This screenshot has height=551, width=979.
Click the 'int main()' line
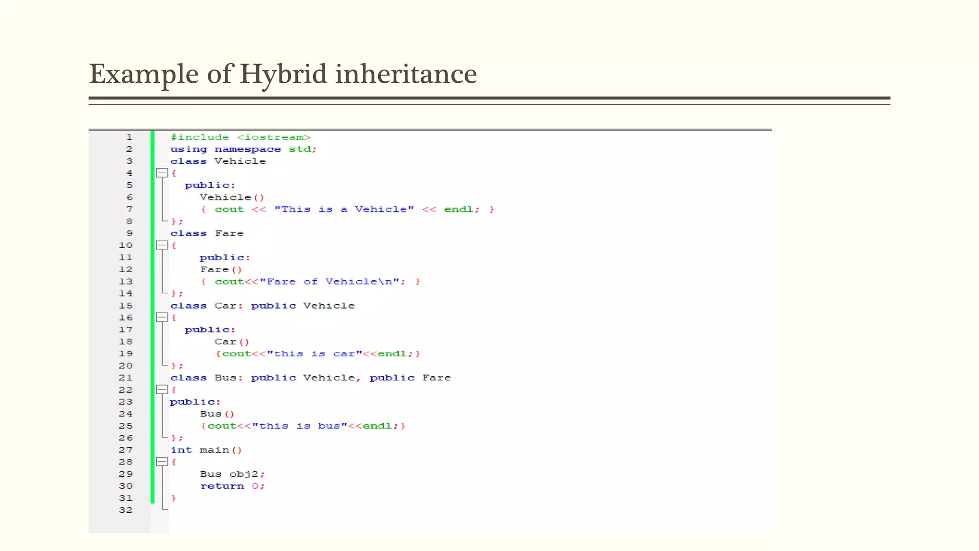pyautogui.click(x=206, y=450)
